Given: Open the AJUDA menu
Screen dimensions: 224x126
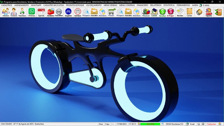Looking at the screenshot, I should [x=195, y=5].
